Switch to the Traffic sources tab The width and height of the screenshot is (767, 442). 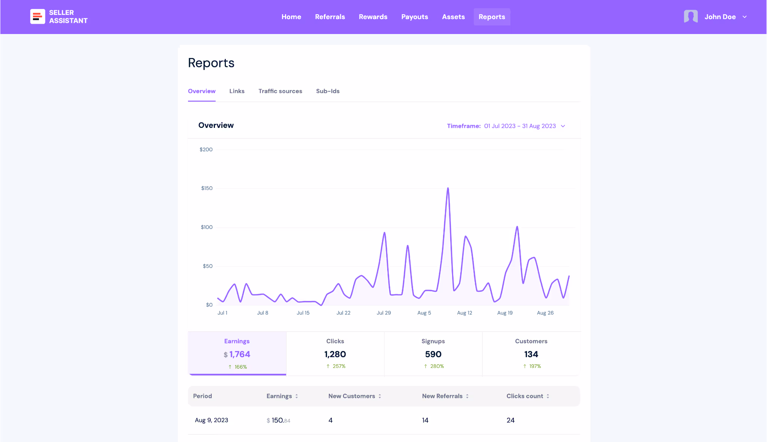(x=280, y=91)
